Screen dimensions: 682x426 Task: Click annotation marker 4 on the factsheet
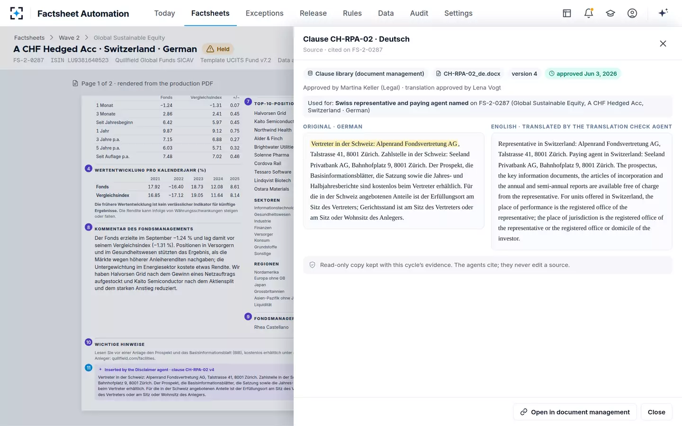pyautogui.click(x=89, y=169)
